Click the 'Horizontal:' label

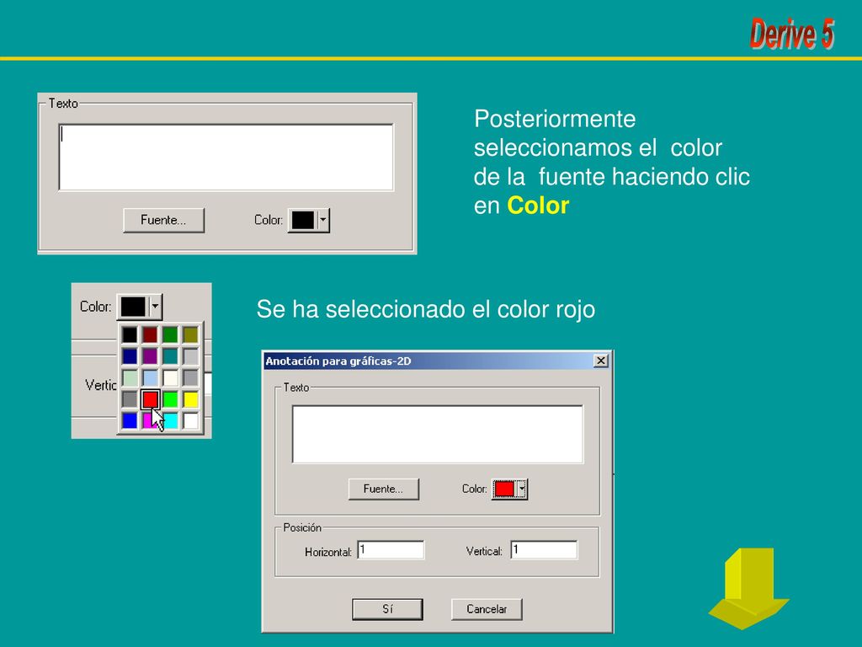[328, 551]
